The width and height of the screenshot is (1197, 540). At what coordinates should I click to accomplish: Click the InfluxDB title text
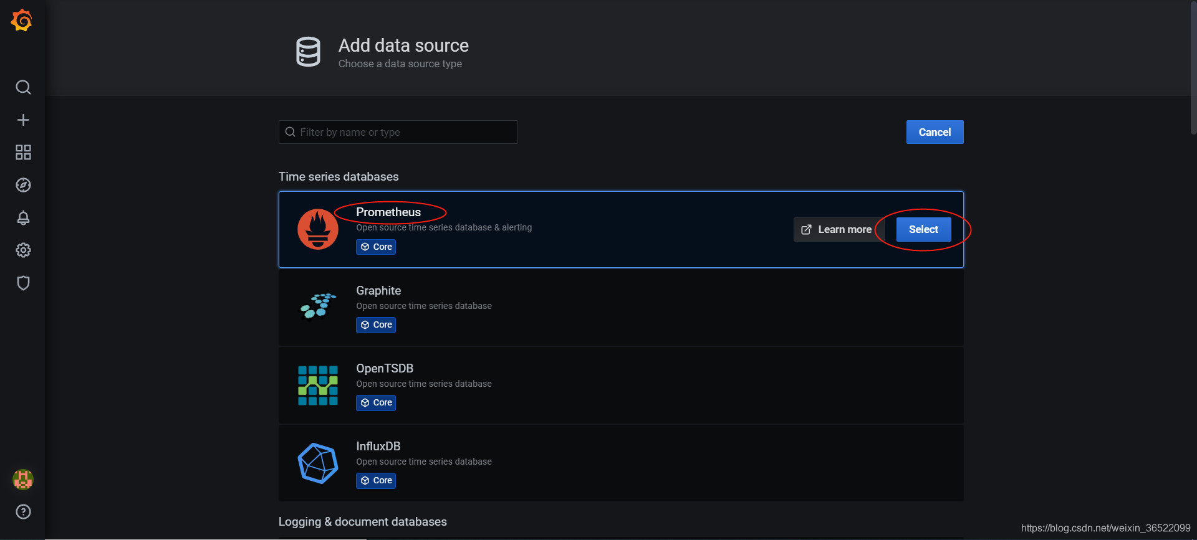[378, 446]
